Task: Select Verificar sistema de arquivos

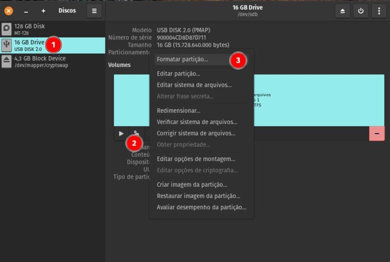Action: pos(197,122)
